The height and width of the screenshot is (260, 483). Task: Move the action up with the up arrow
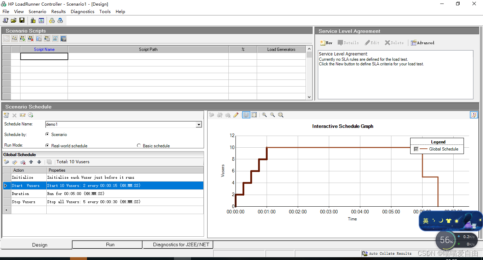pos(31,162)
